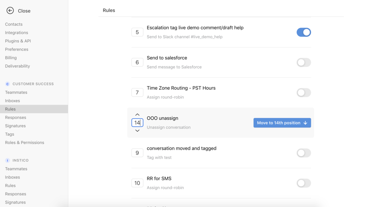Image resolution: width=373 pixels, height=207 pixels.
Task: Disable the Escalation tag live demo rule
Action: [303, 32]
